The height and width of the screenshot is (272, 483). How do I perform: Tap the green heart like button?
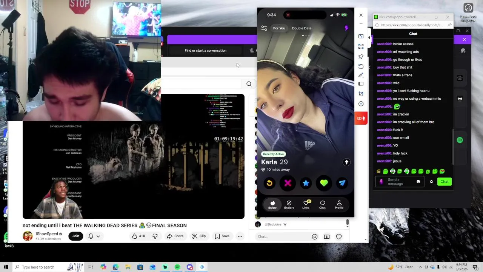click(324, 183)
